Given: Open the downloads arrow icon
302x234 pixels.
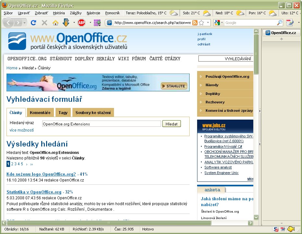Looking at the screenshot, I should coord(66,22).
